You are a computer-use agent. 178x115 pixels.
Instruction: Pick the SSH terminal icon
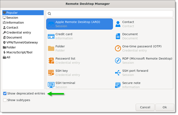pyautogui.click(x=51, y=85)
